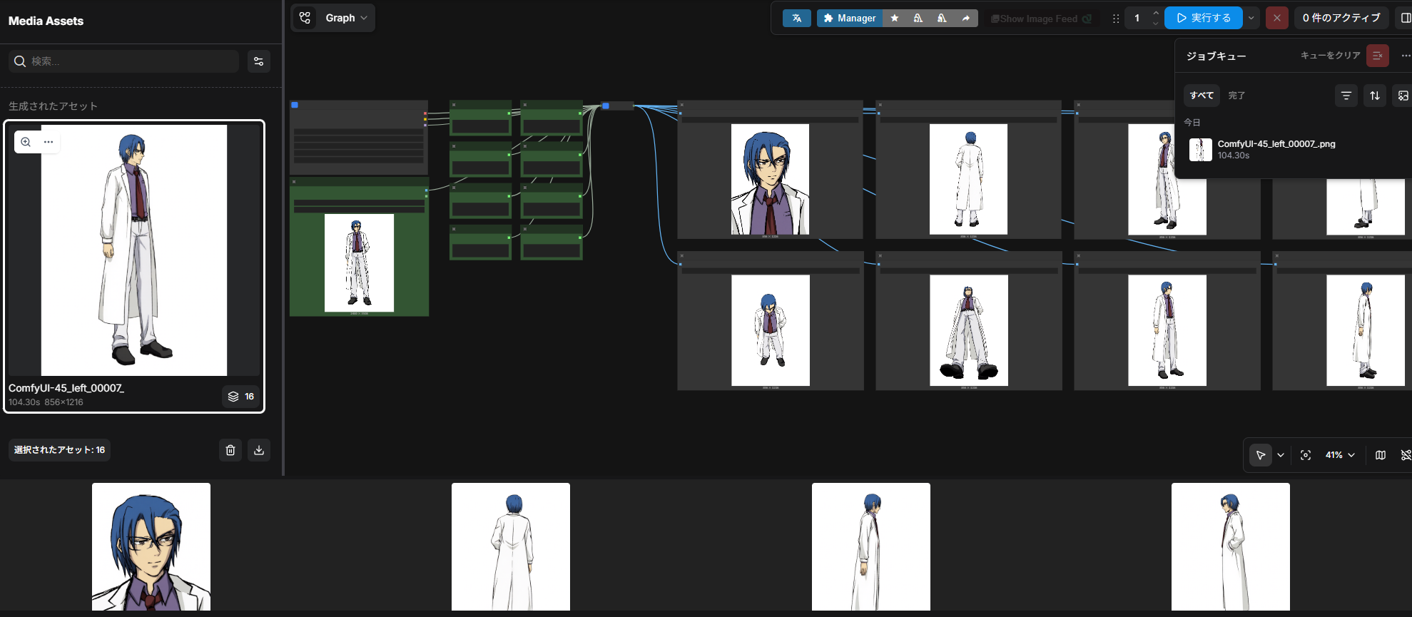Select the すべて tab in job queue
The width and height of the screenshot is (1412, 617).
(1202, 96)
